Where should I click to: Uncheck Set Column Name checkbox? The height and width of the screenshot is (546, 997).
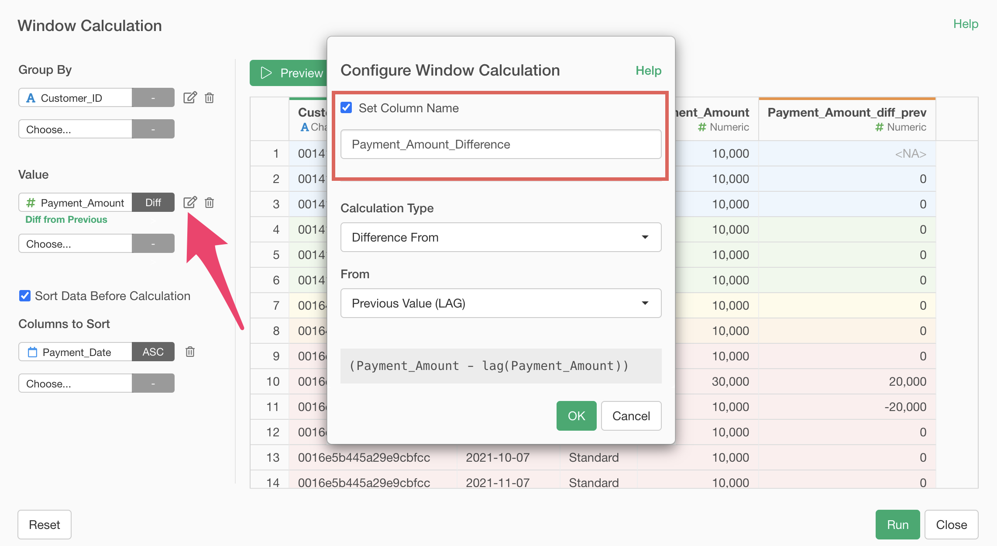(347, 108)
